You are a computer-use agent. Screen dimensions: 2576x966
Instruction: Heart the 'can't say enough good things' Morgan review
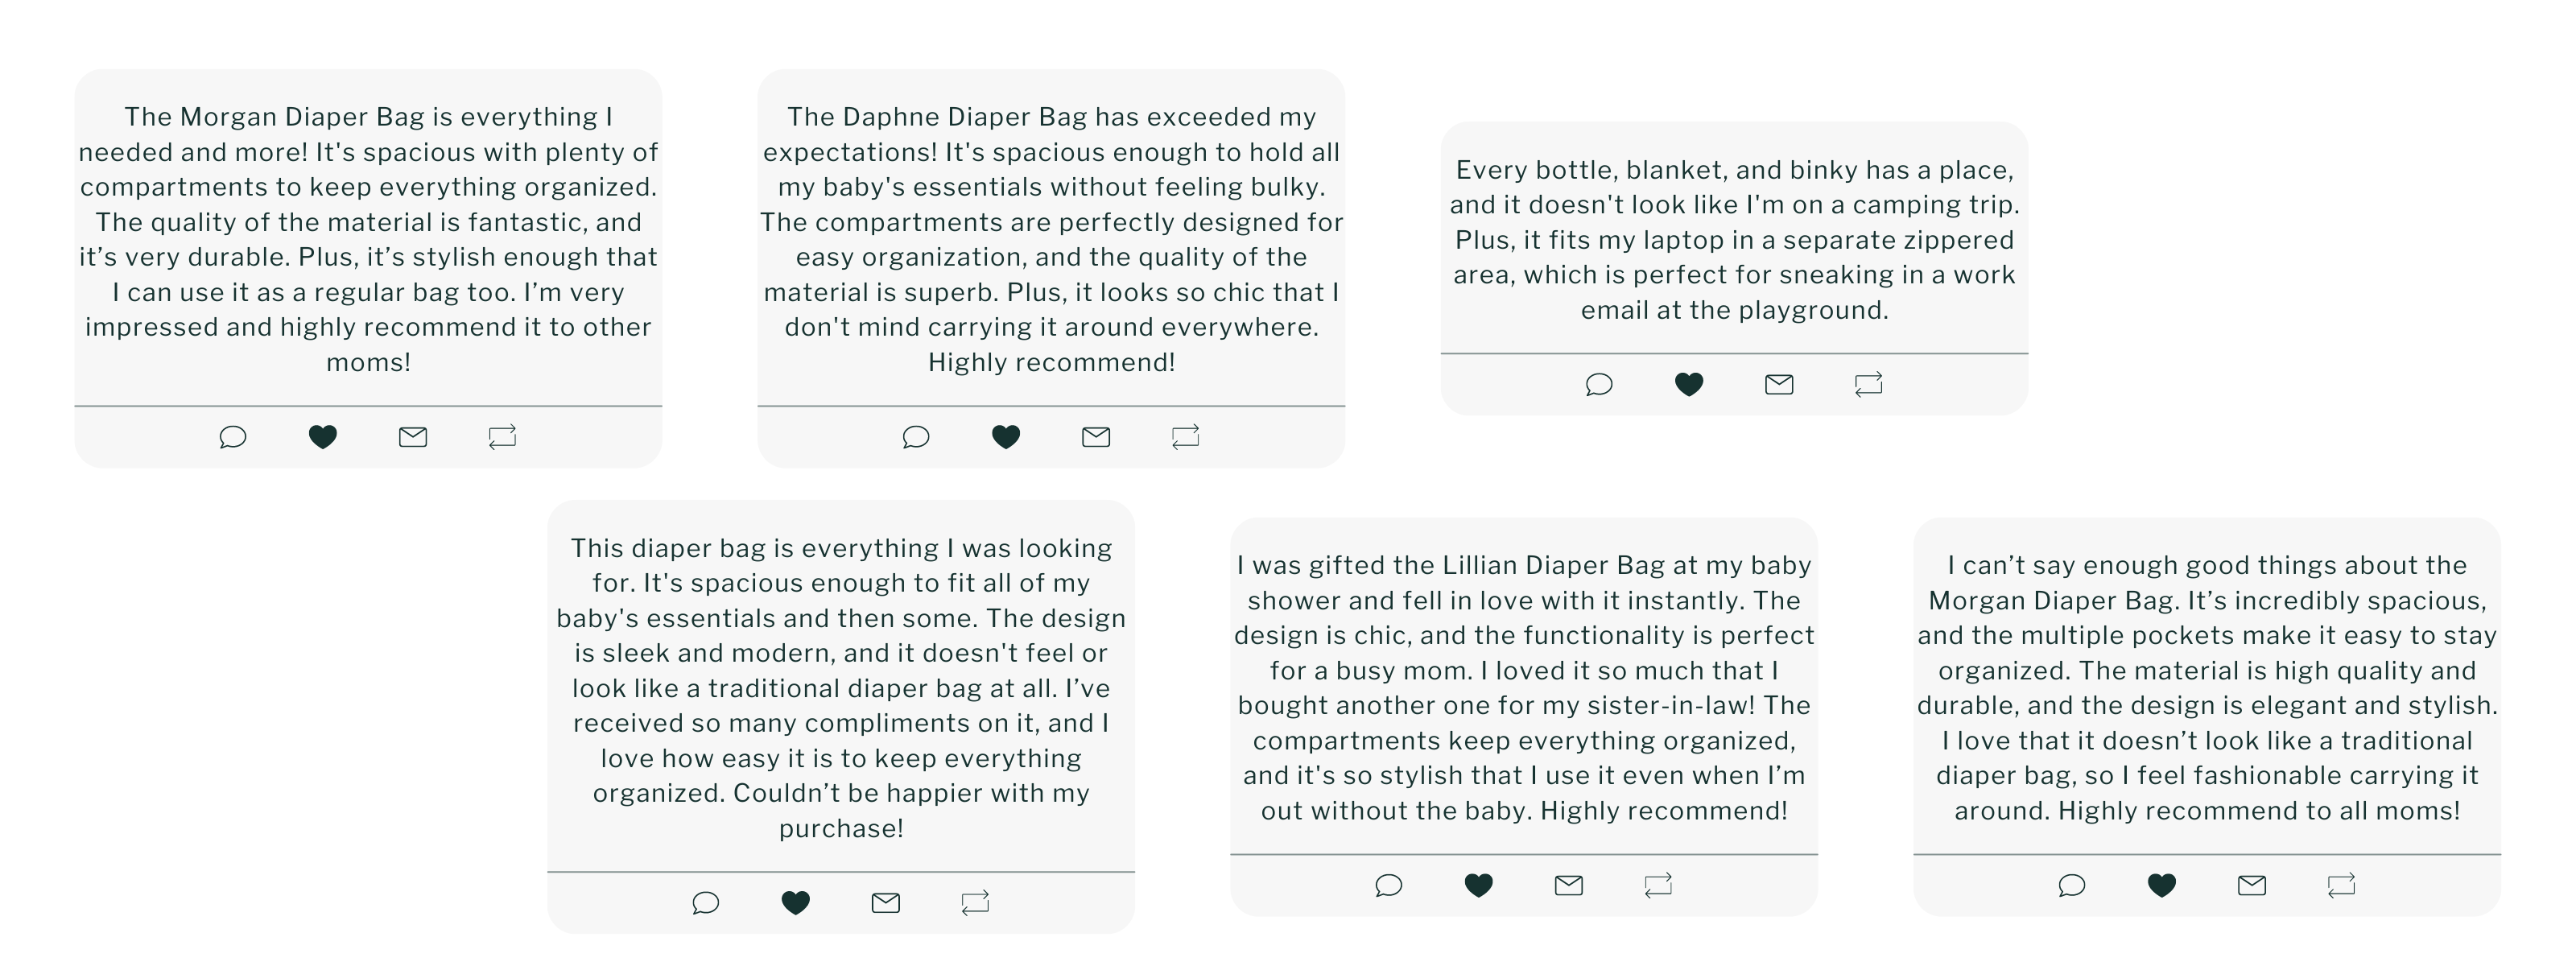(2162, 885)
